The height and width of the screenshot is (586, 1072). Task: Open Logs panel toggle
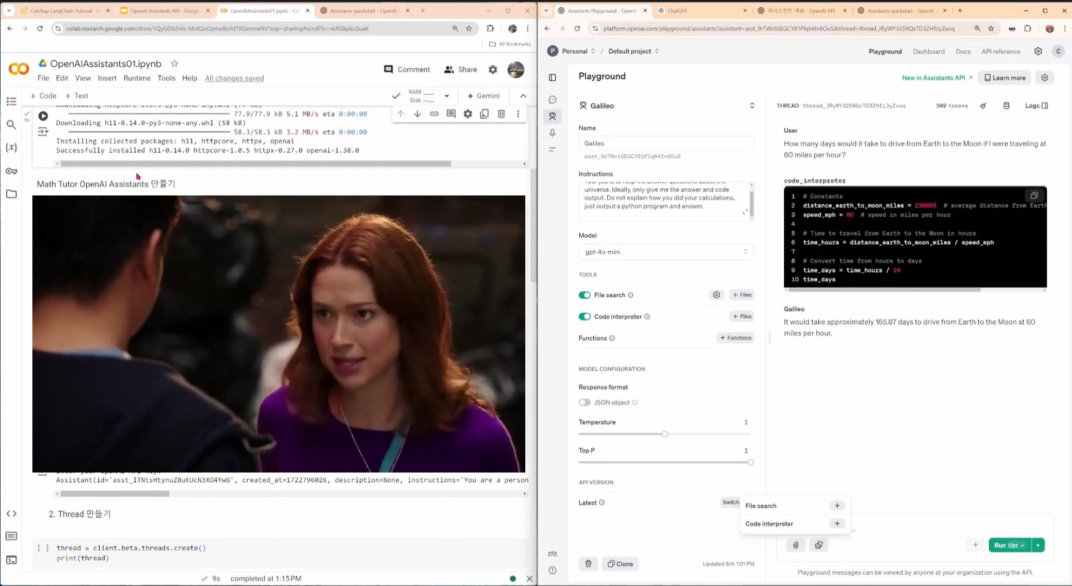(1037, 106)
